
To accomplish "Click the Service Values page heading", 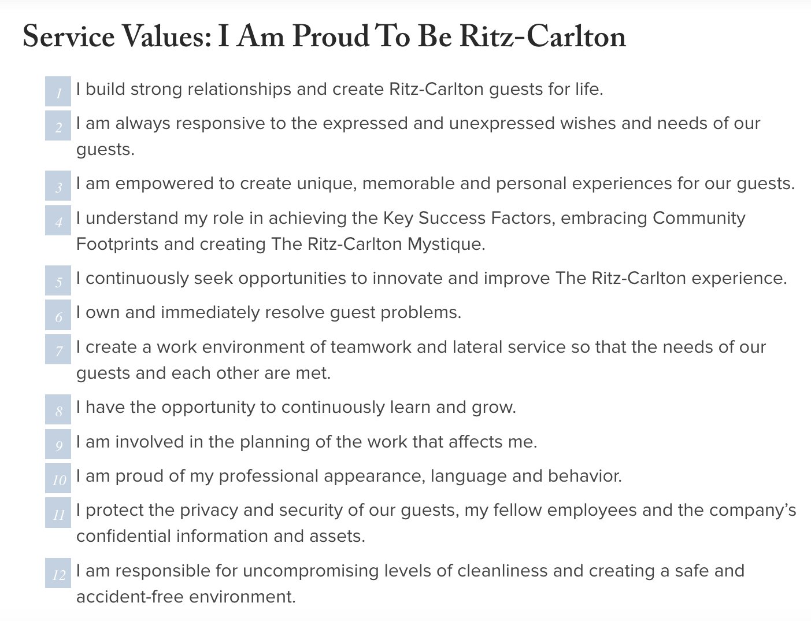I will pyautogui.click(x=324, y=36).
